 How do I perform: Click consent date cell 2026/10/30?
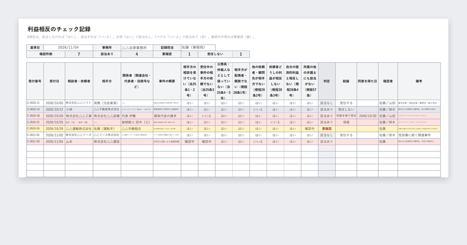(367, 116)
